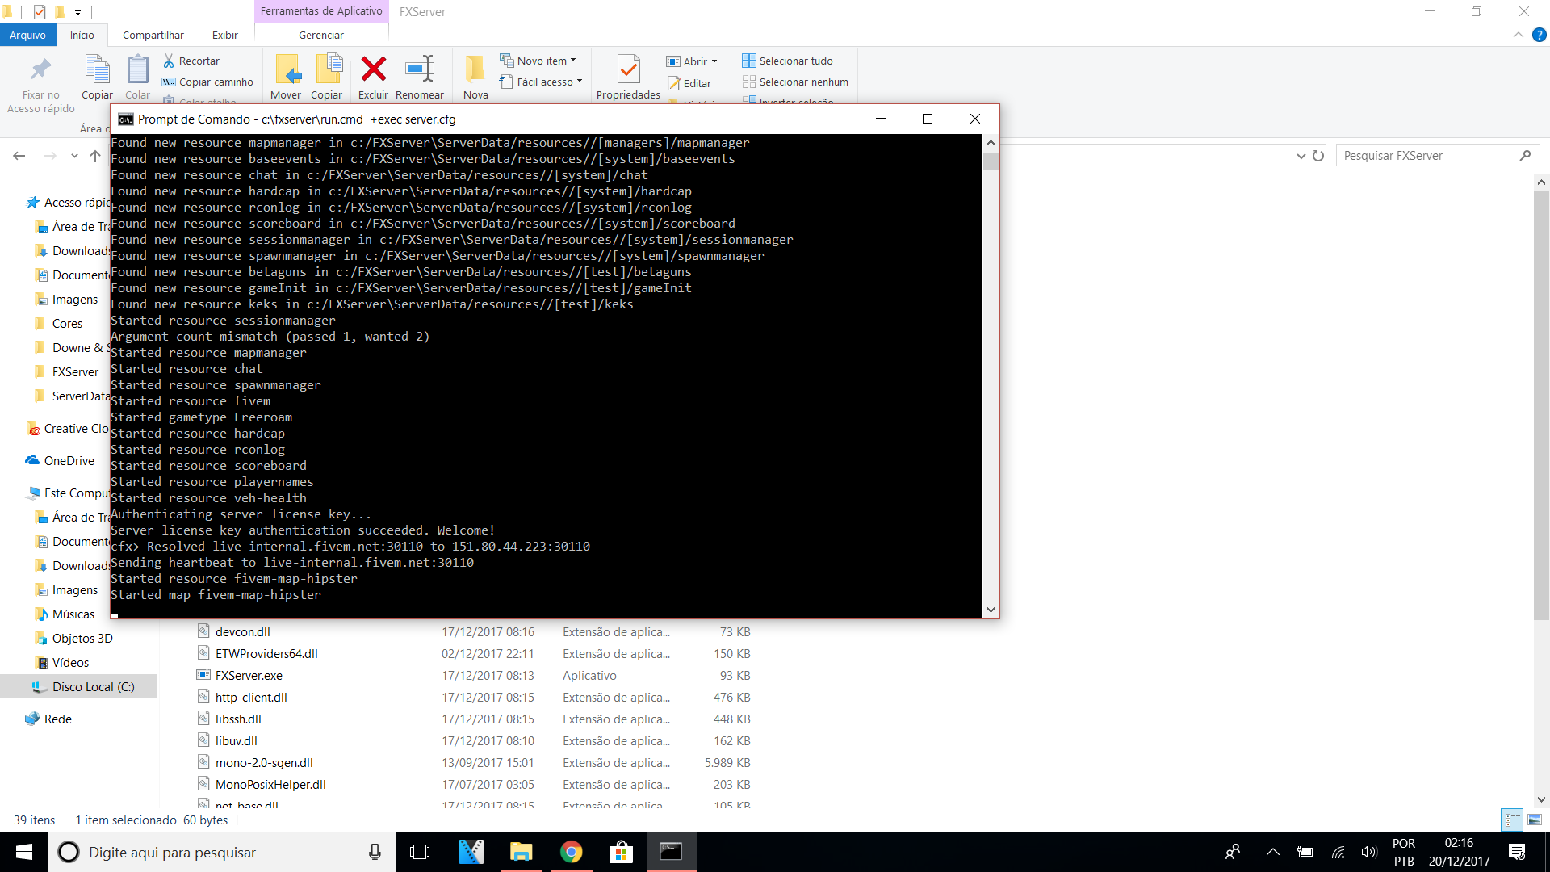
Task: Click the Nova pasta folder icon
Action: pyautogui.click(x=475, y=70)
